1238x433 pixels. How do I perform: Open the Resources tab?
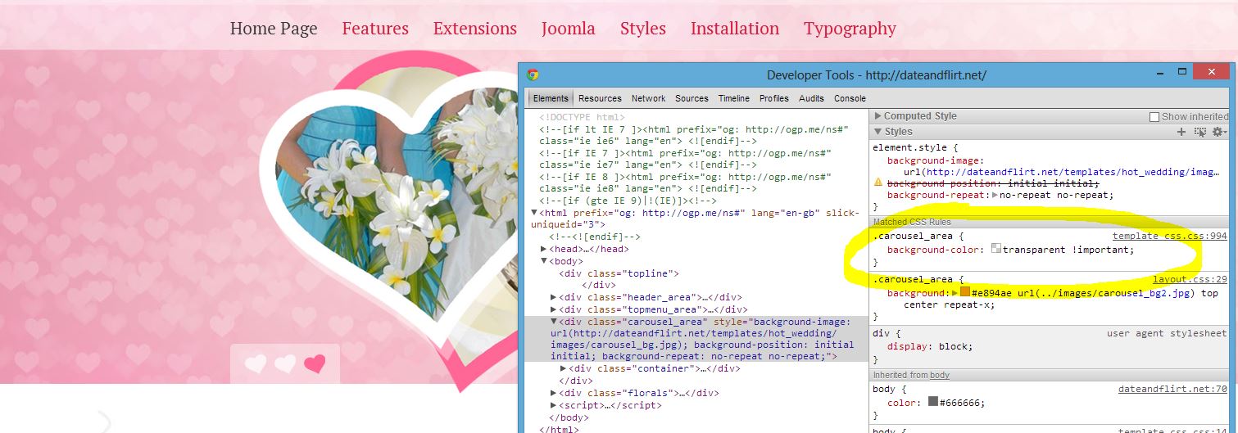point(600,98)
